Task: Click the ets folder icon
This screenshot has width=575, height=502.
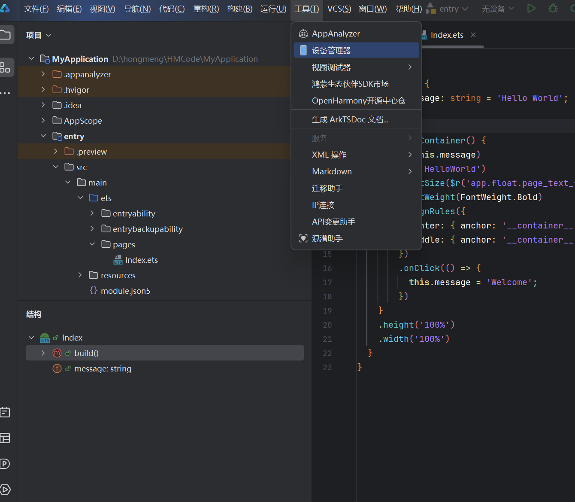Action: point(94,198)
